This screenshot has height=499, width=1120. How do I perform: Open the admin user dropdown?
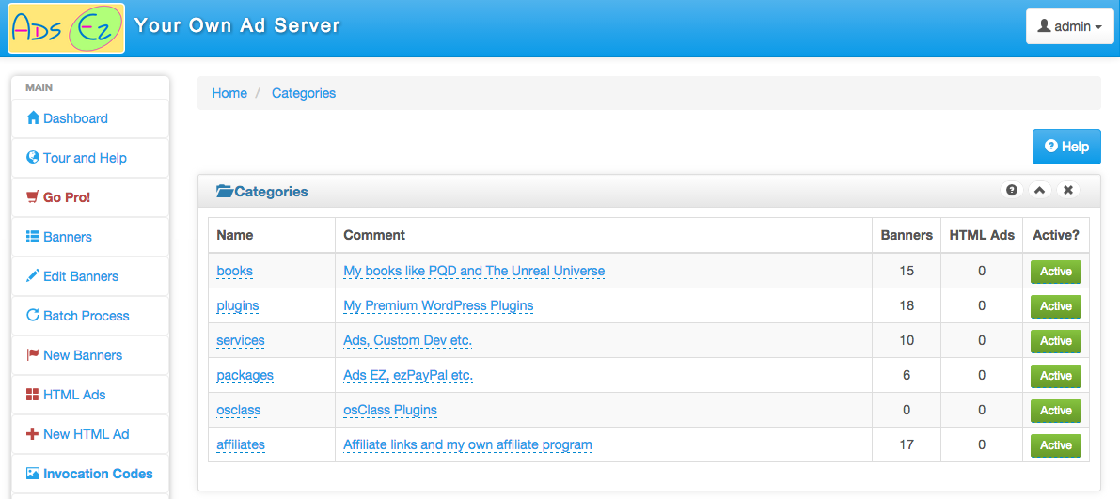pyautogui.click(x=1069, y=26)
